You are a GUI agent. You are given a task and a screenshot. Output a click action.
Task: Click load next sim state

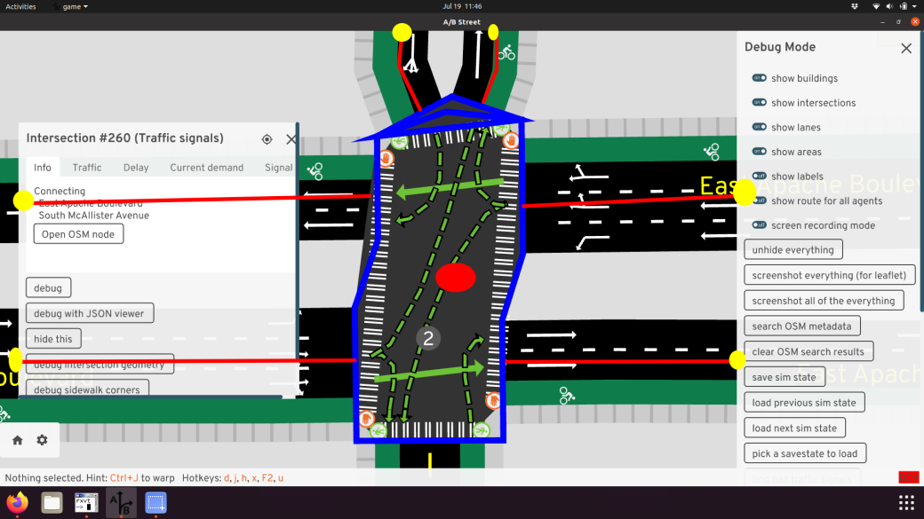click(x=794, y=428)
